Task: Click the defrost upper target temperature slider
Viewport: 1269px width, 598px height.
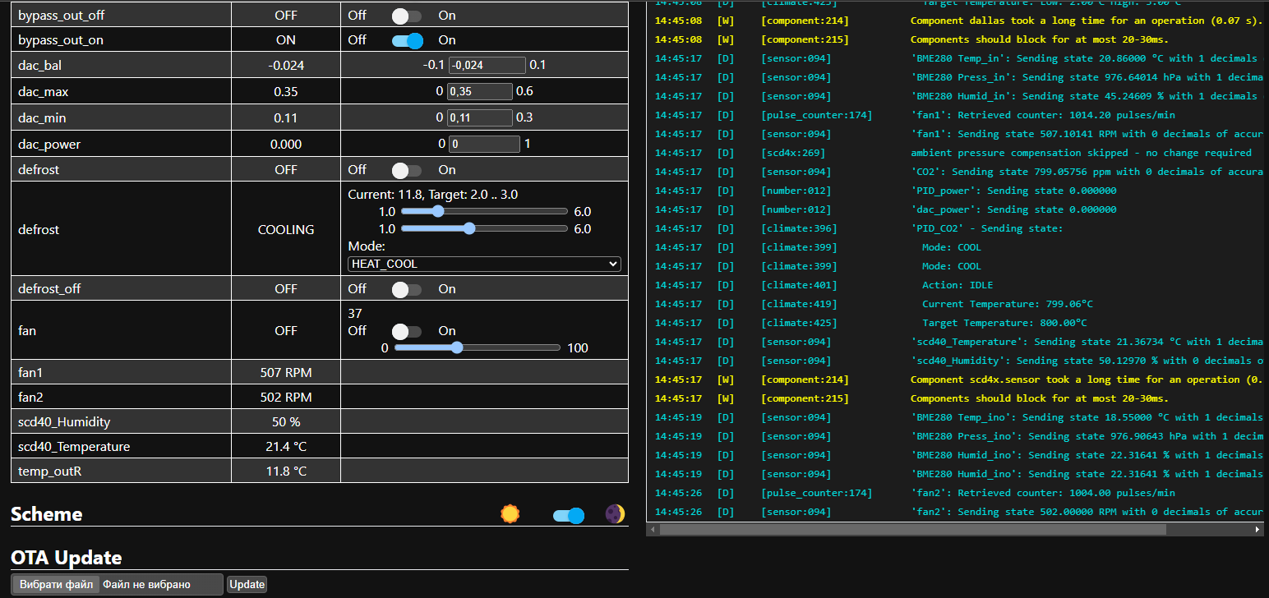Action: (x=484, y=228)
